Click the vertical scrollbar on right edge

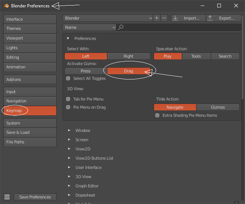(x=243, y=57)
